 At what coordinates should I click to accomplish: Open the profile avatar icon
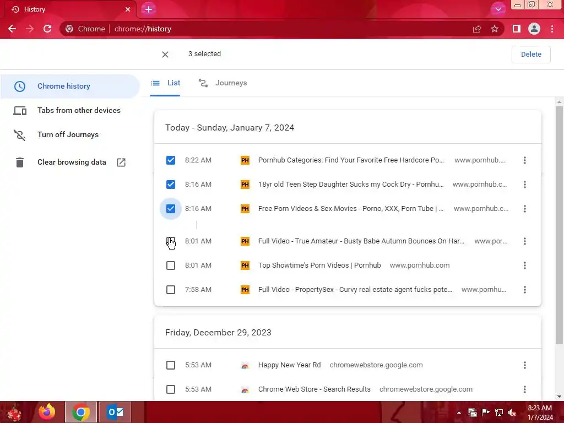(x=534, y=29)
